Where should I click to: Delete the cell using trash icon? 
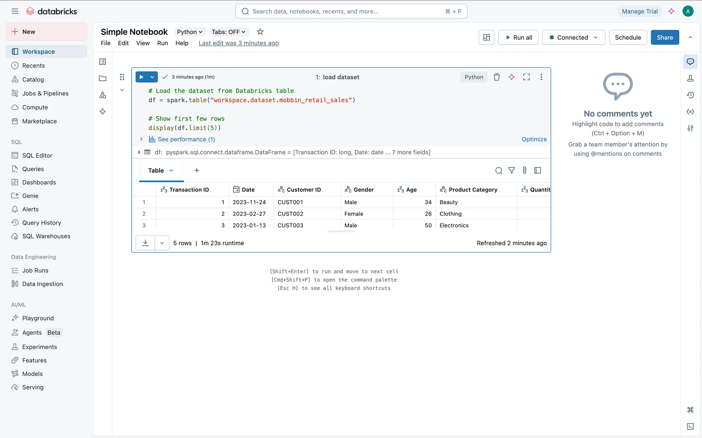pos(497,77)
